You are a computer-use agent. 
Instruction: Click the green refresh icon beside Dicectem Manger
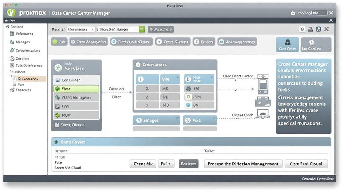[x=142, y=29]
